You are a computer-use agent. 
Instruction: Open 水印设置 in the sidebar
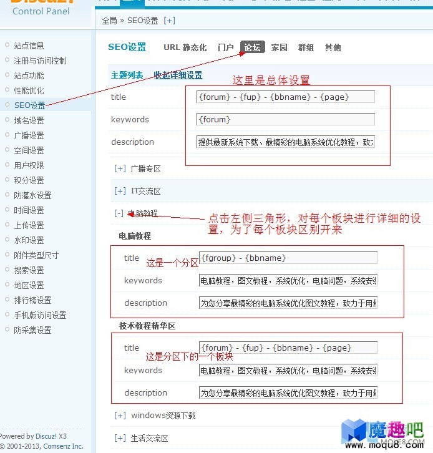[29, 240]
